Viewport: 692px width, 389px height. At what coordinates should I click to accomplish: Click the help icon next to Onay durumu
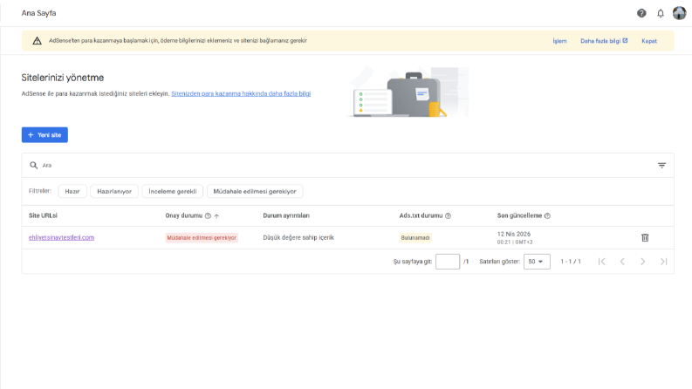pos(208,215)
